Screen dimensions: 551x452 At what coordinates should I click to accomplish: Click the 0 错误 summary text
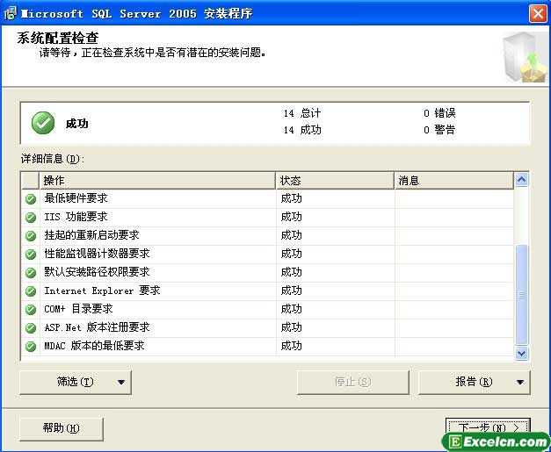tap(439, 113)
